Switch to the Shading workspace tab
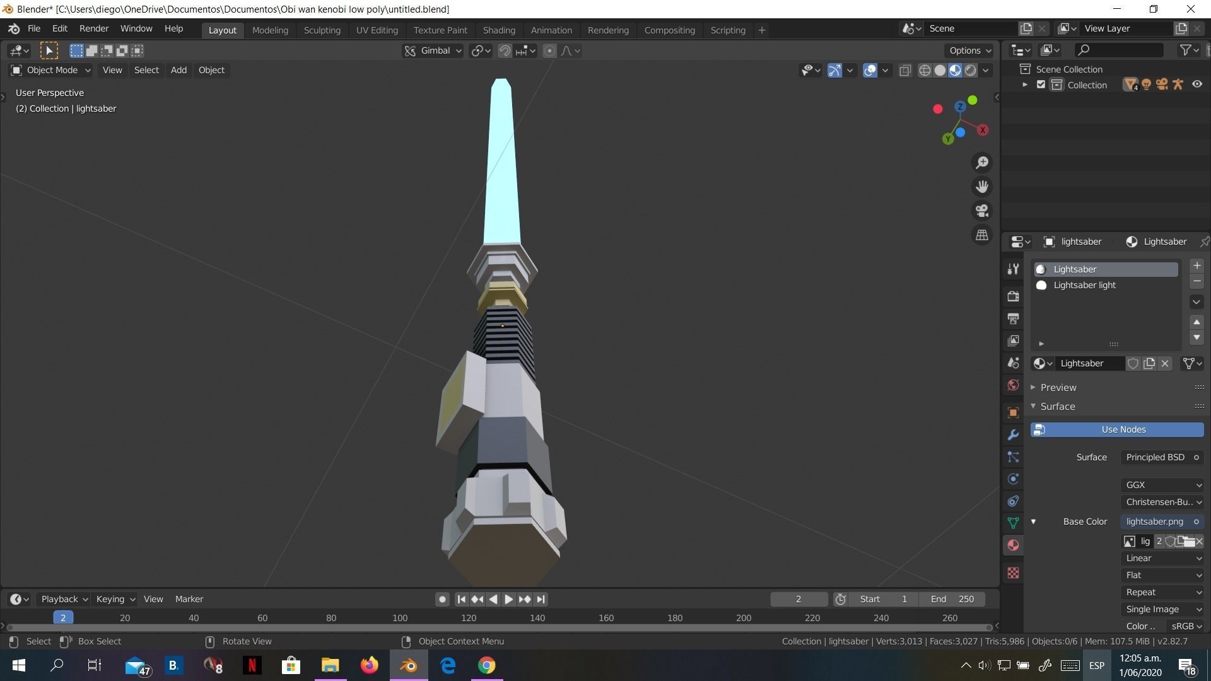 (x=498, y=30)
